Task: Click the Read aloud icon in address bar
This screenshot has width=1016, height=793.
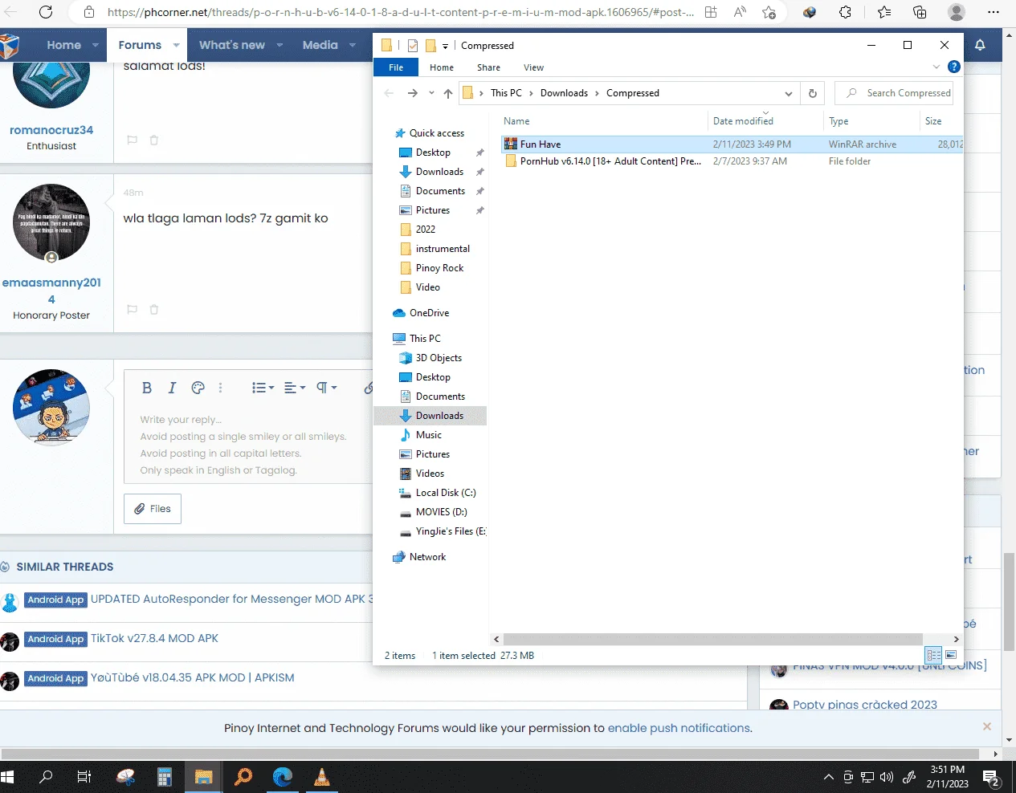Action: coord(740,12)
